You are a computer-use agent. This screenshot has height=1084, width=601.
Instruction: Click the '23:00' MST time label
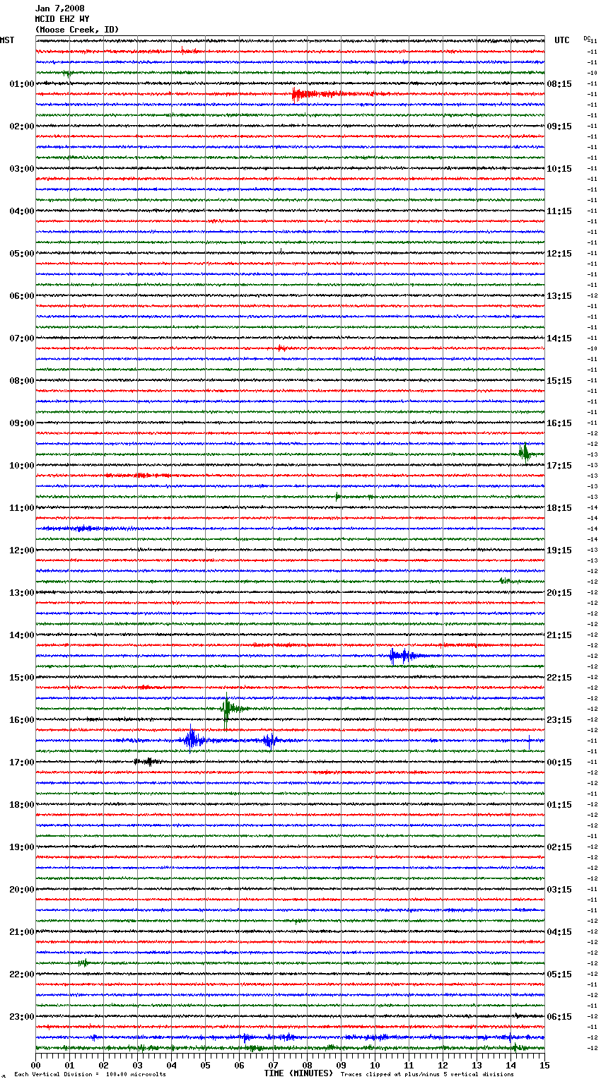tap(22, 1017)
